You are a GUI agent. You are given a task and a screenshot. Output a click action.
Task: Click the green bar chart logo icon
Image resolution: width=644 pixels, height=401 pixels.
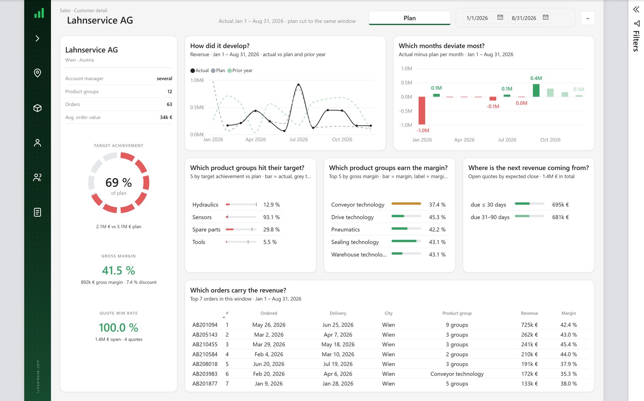39,13
